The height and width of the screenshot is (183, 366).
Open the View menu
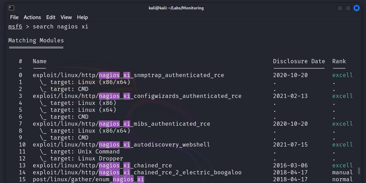[66, 17]
